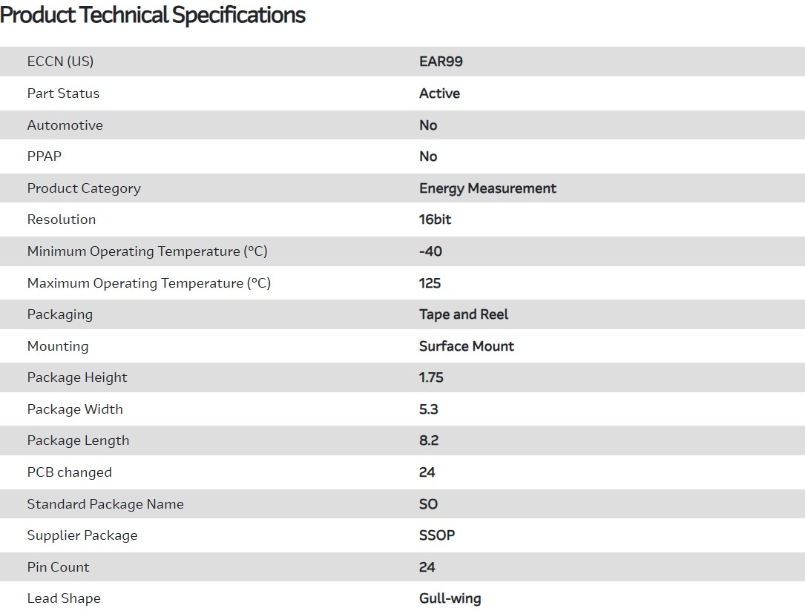Click the SO standard package name value
Viewport: 805px width, 611px height.
click(428, 504)
